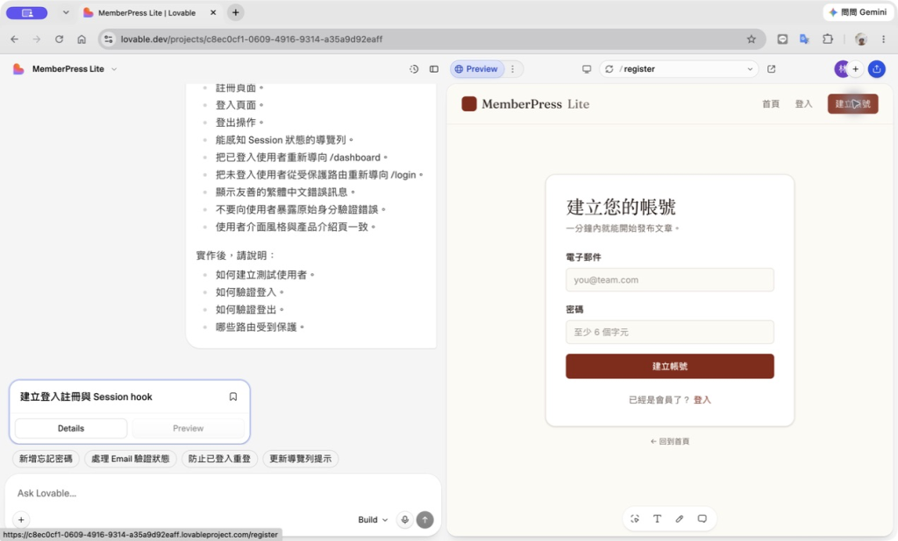
Task: Click the 回到首頁 link
Action: 669,441
